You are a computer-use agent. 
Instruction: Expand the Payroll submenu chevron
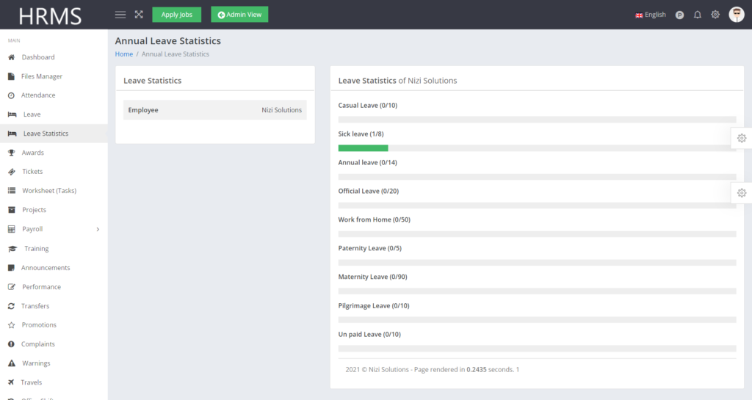(98, 230)
